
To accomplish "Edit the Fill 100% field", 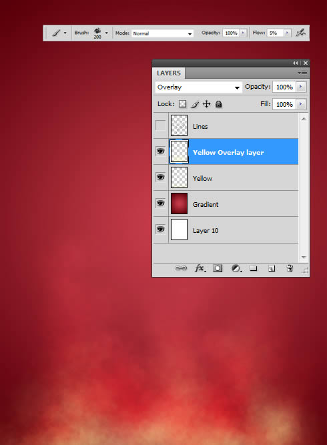I will click(284, 104).
